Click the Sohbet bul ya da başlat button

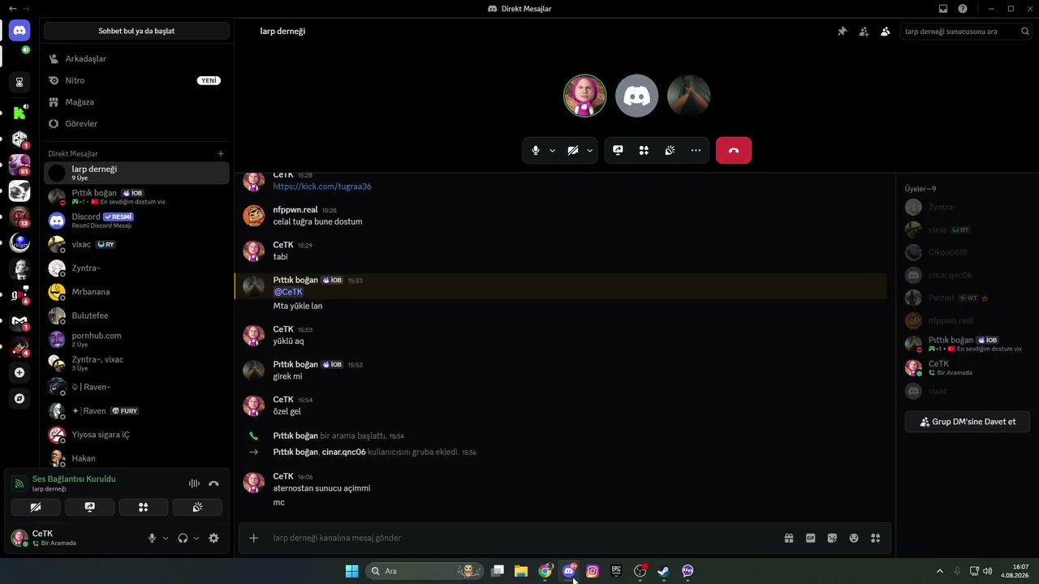click(136, 31)
